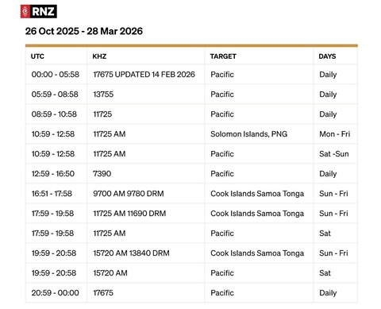Select cell '15720 AM 13840 DRM'
Image resolution: width=381 pixels, height=309 pixels.
131,253
